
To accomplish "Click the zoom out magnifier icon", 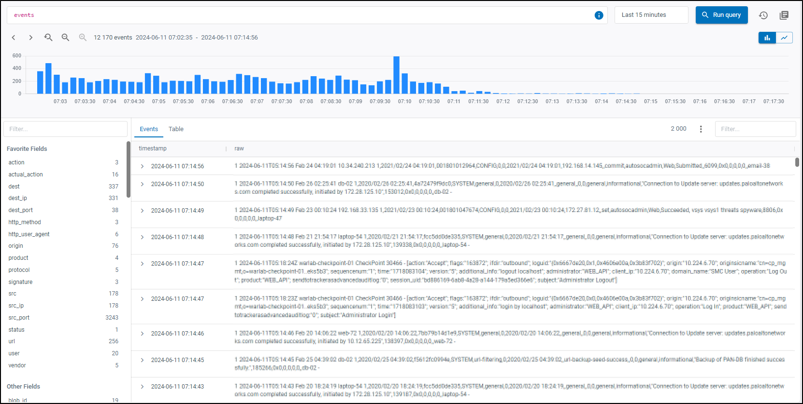I will tap(65, 38).
